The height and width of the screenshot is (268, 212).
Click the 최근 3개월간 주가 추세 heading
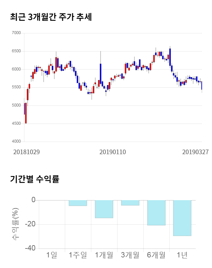tap(51, 17)
